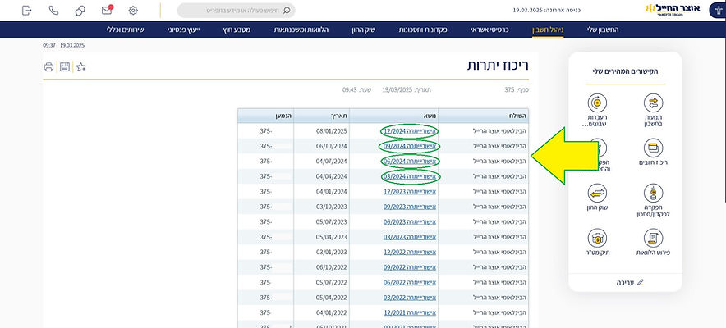Click the 'תאריך' column header
This screenshot has width=726, height=328.
(322, 116)
